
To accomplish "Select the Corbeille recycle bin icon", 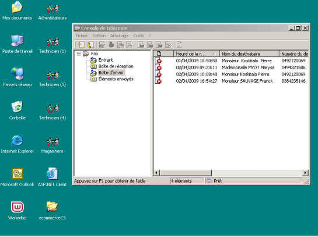I will [x=18, y=111].
